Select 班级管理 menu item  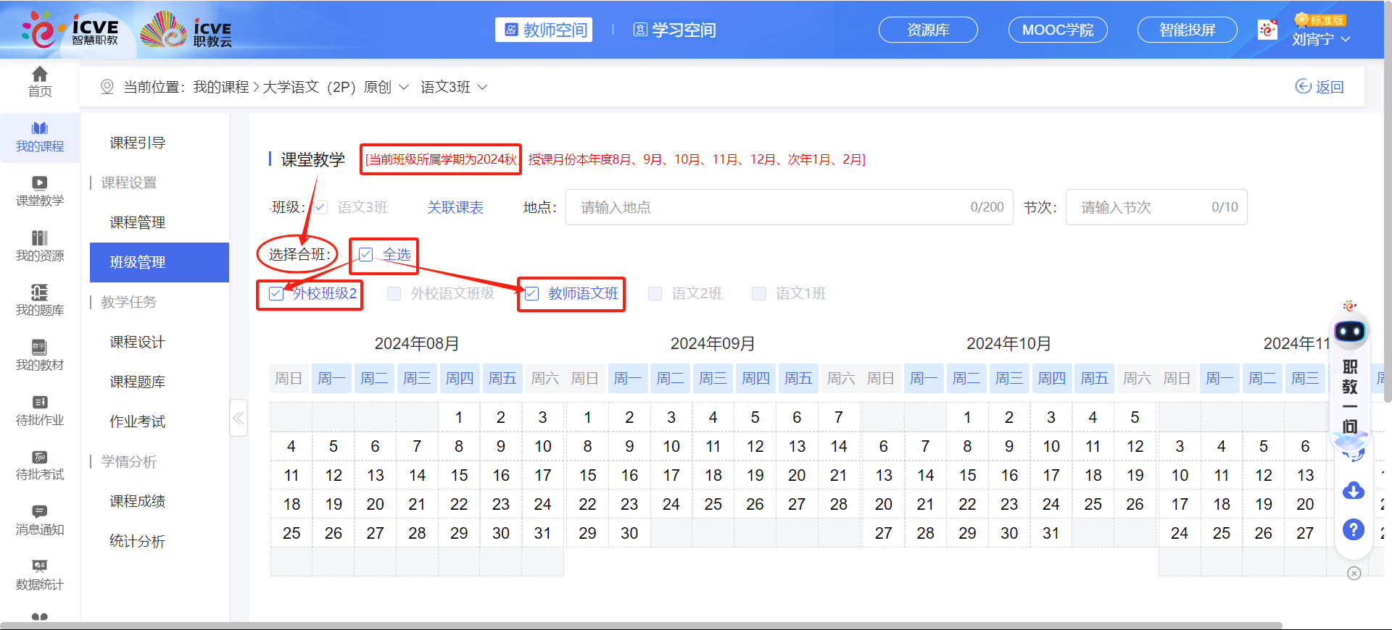tap(159, 262)
